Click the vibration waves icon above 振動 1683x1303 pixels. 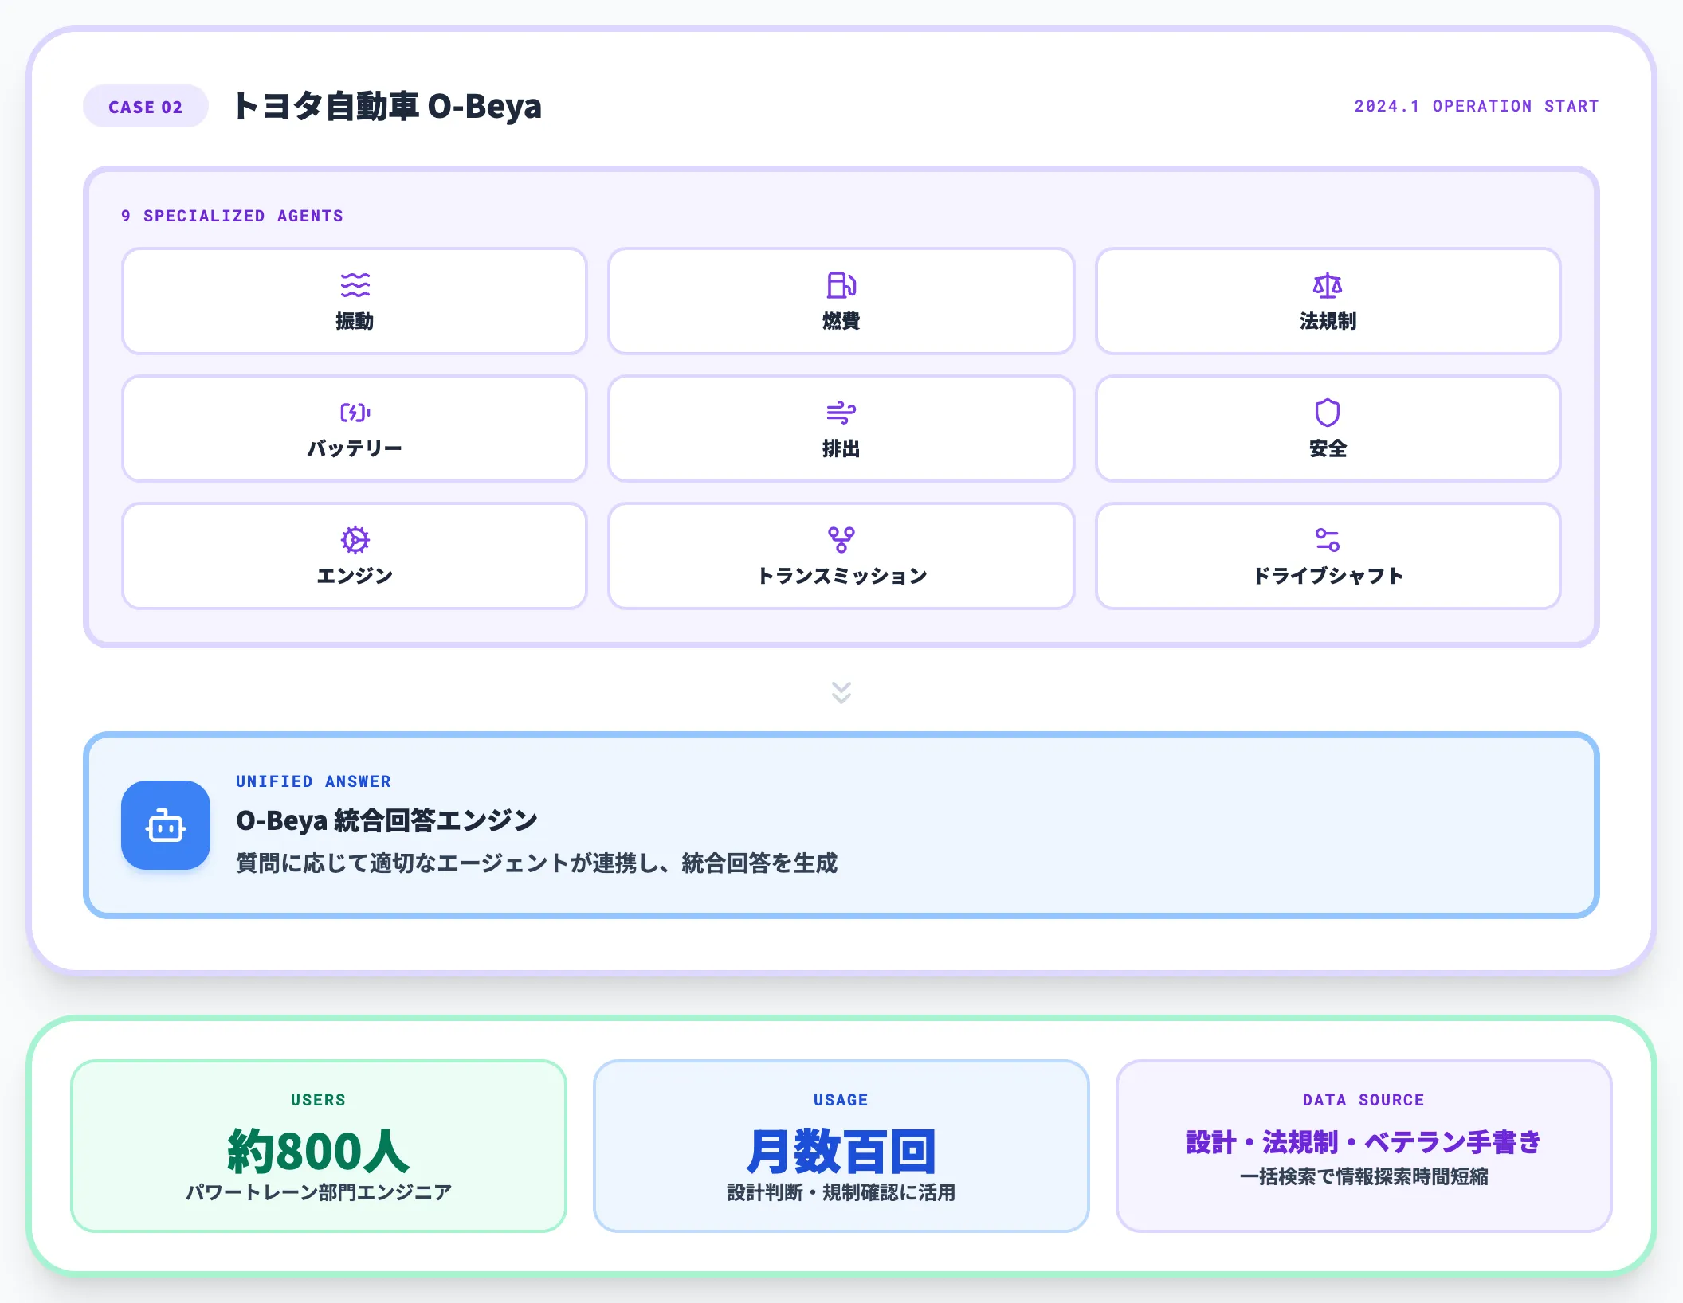point(355,285)
